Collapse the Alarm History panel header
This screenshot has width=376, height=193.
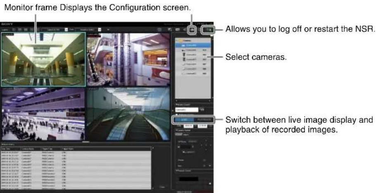8,145
